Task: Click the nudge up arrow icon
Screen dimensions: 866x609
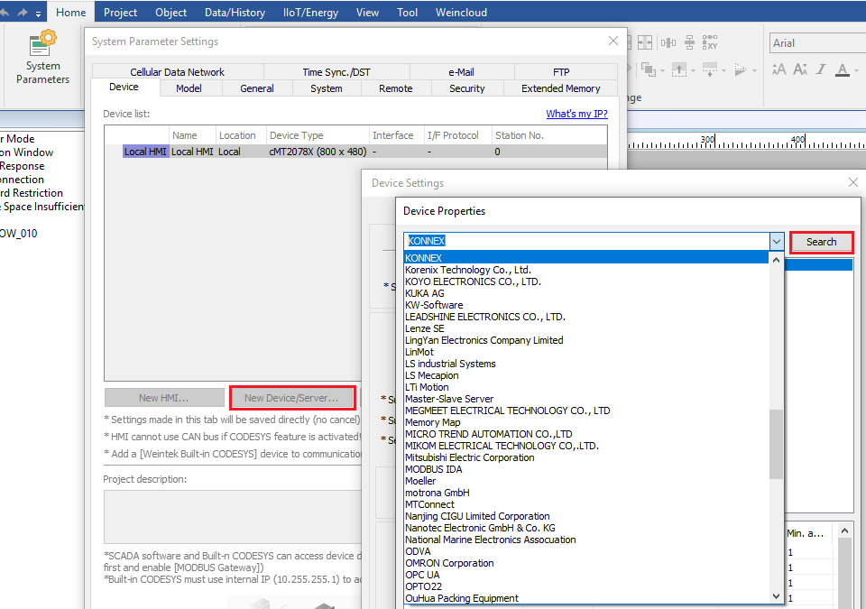Action: (678, 69)
